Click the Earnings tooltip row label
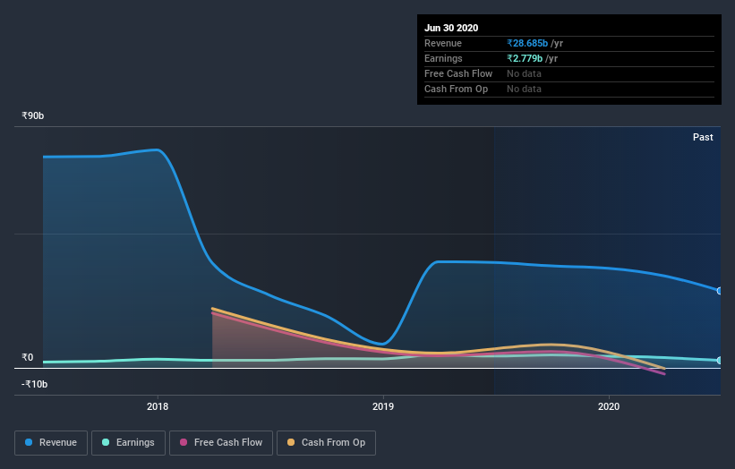 tap(443, 58)
